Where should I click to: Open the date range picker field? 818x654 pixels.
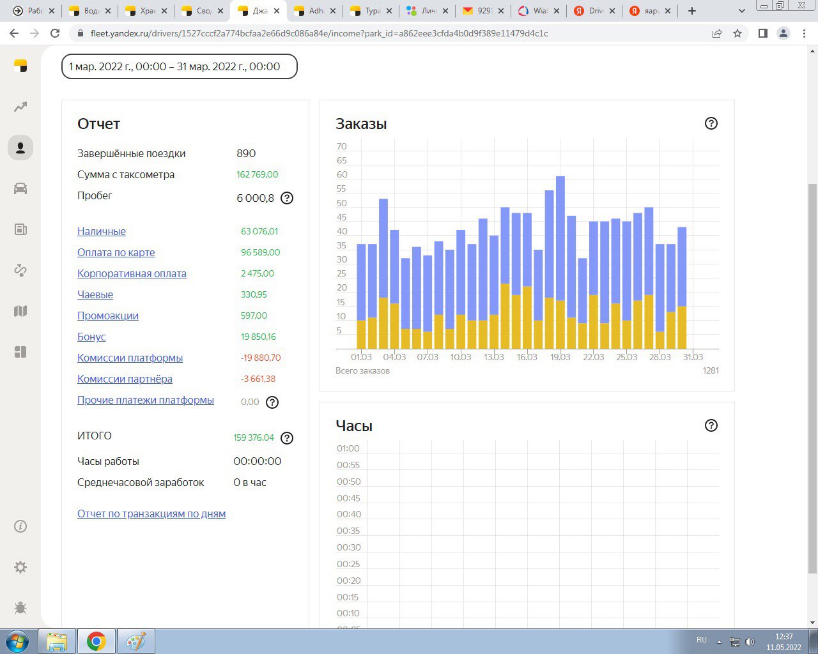(x=180, y=66)
